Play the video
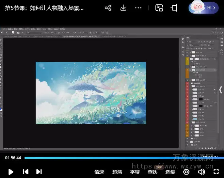 click(11, 172)
